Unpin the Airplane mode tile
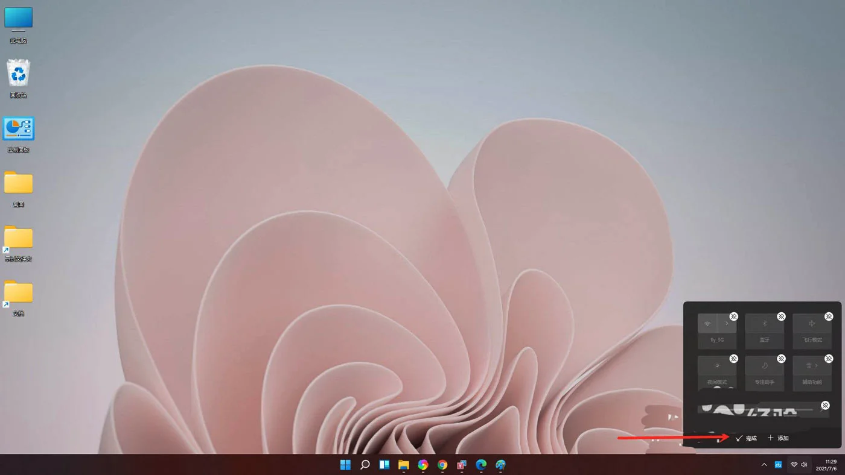The width and height of the screenshot is (845, 475). tap(829, 316)
